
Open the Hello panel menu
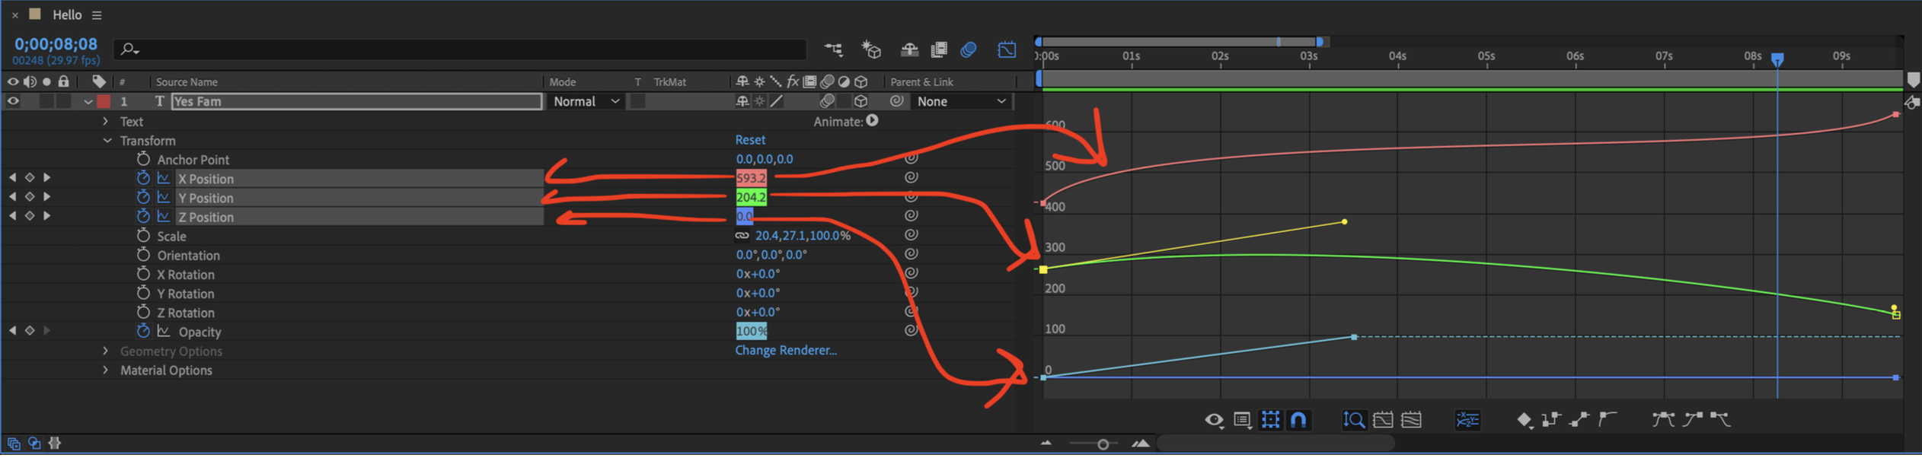click(x=97, y=14)
